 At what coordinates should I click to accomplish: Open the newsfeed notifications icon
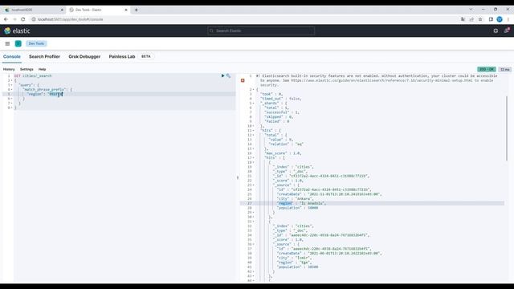(x=507, y=31)
